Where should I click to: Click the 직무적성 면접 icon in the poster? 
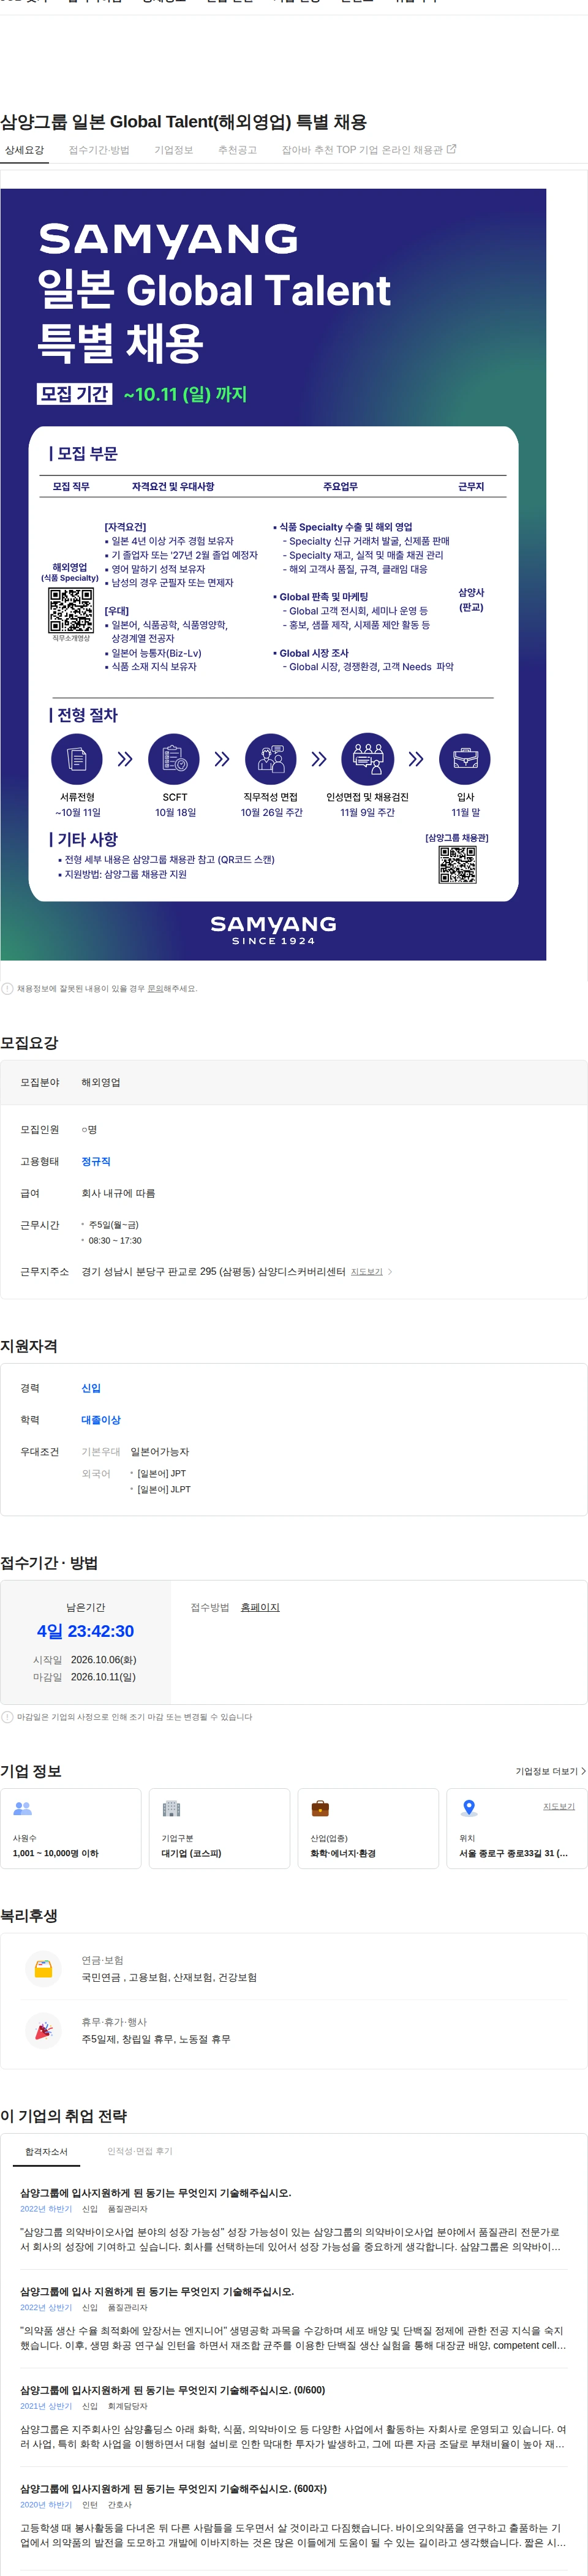[x=271, y=759]
